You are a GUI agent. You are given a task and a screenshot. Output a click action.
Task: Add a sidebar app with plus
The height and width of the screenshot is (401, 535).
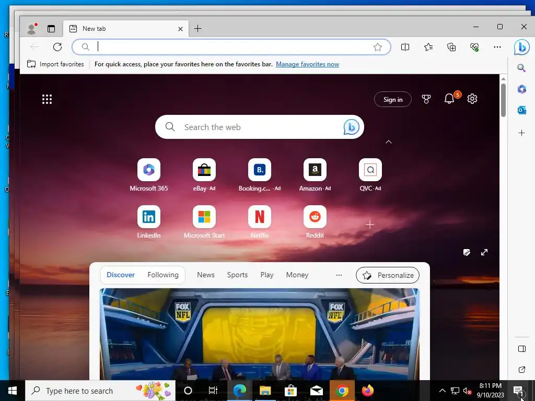pyautogui.click(x=522, y=133)
